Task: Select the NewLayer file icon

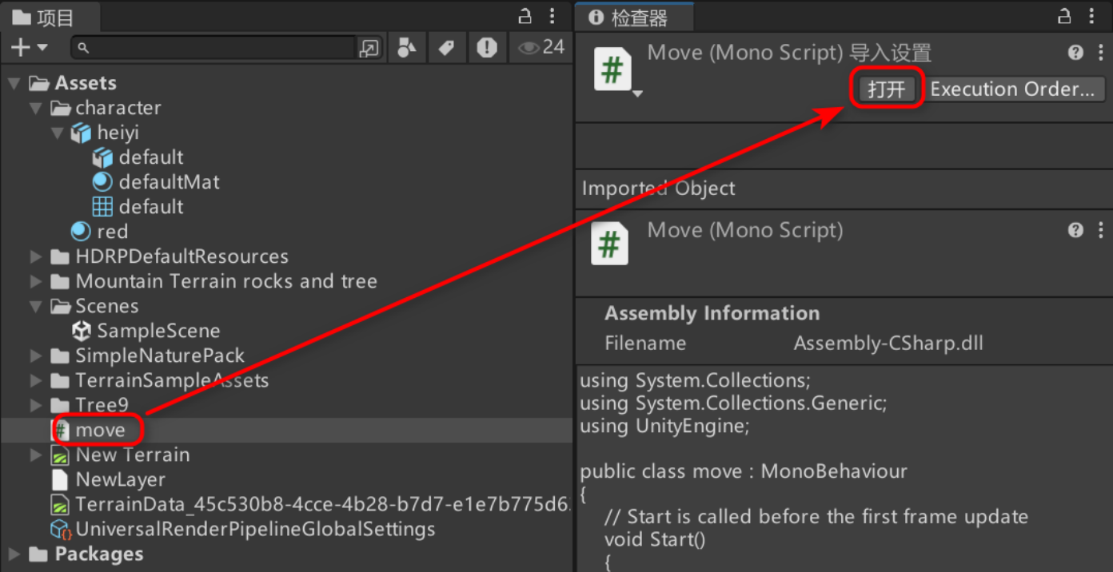Action: pos(60,480)
